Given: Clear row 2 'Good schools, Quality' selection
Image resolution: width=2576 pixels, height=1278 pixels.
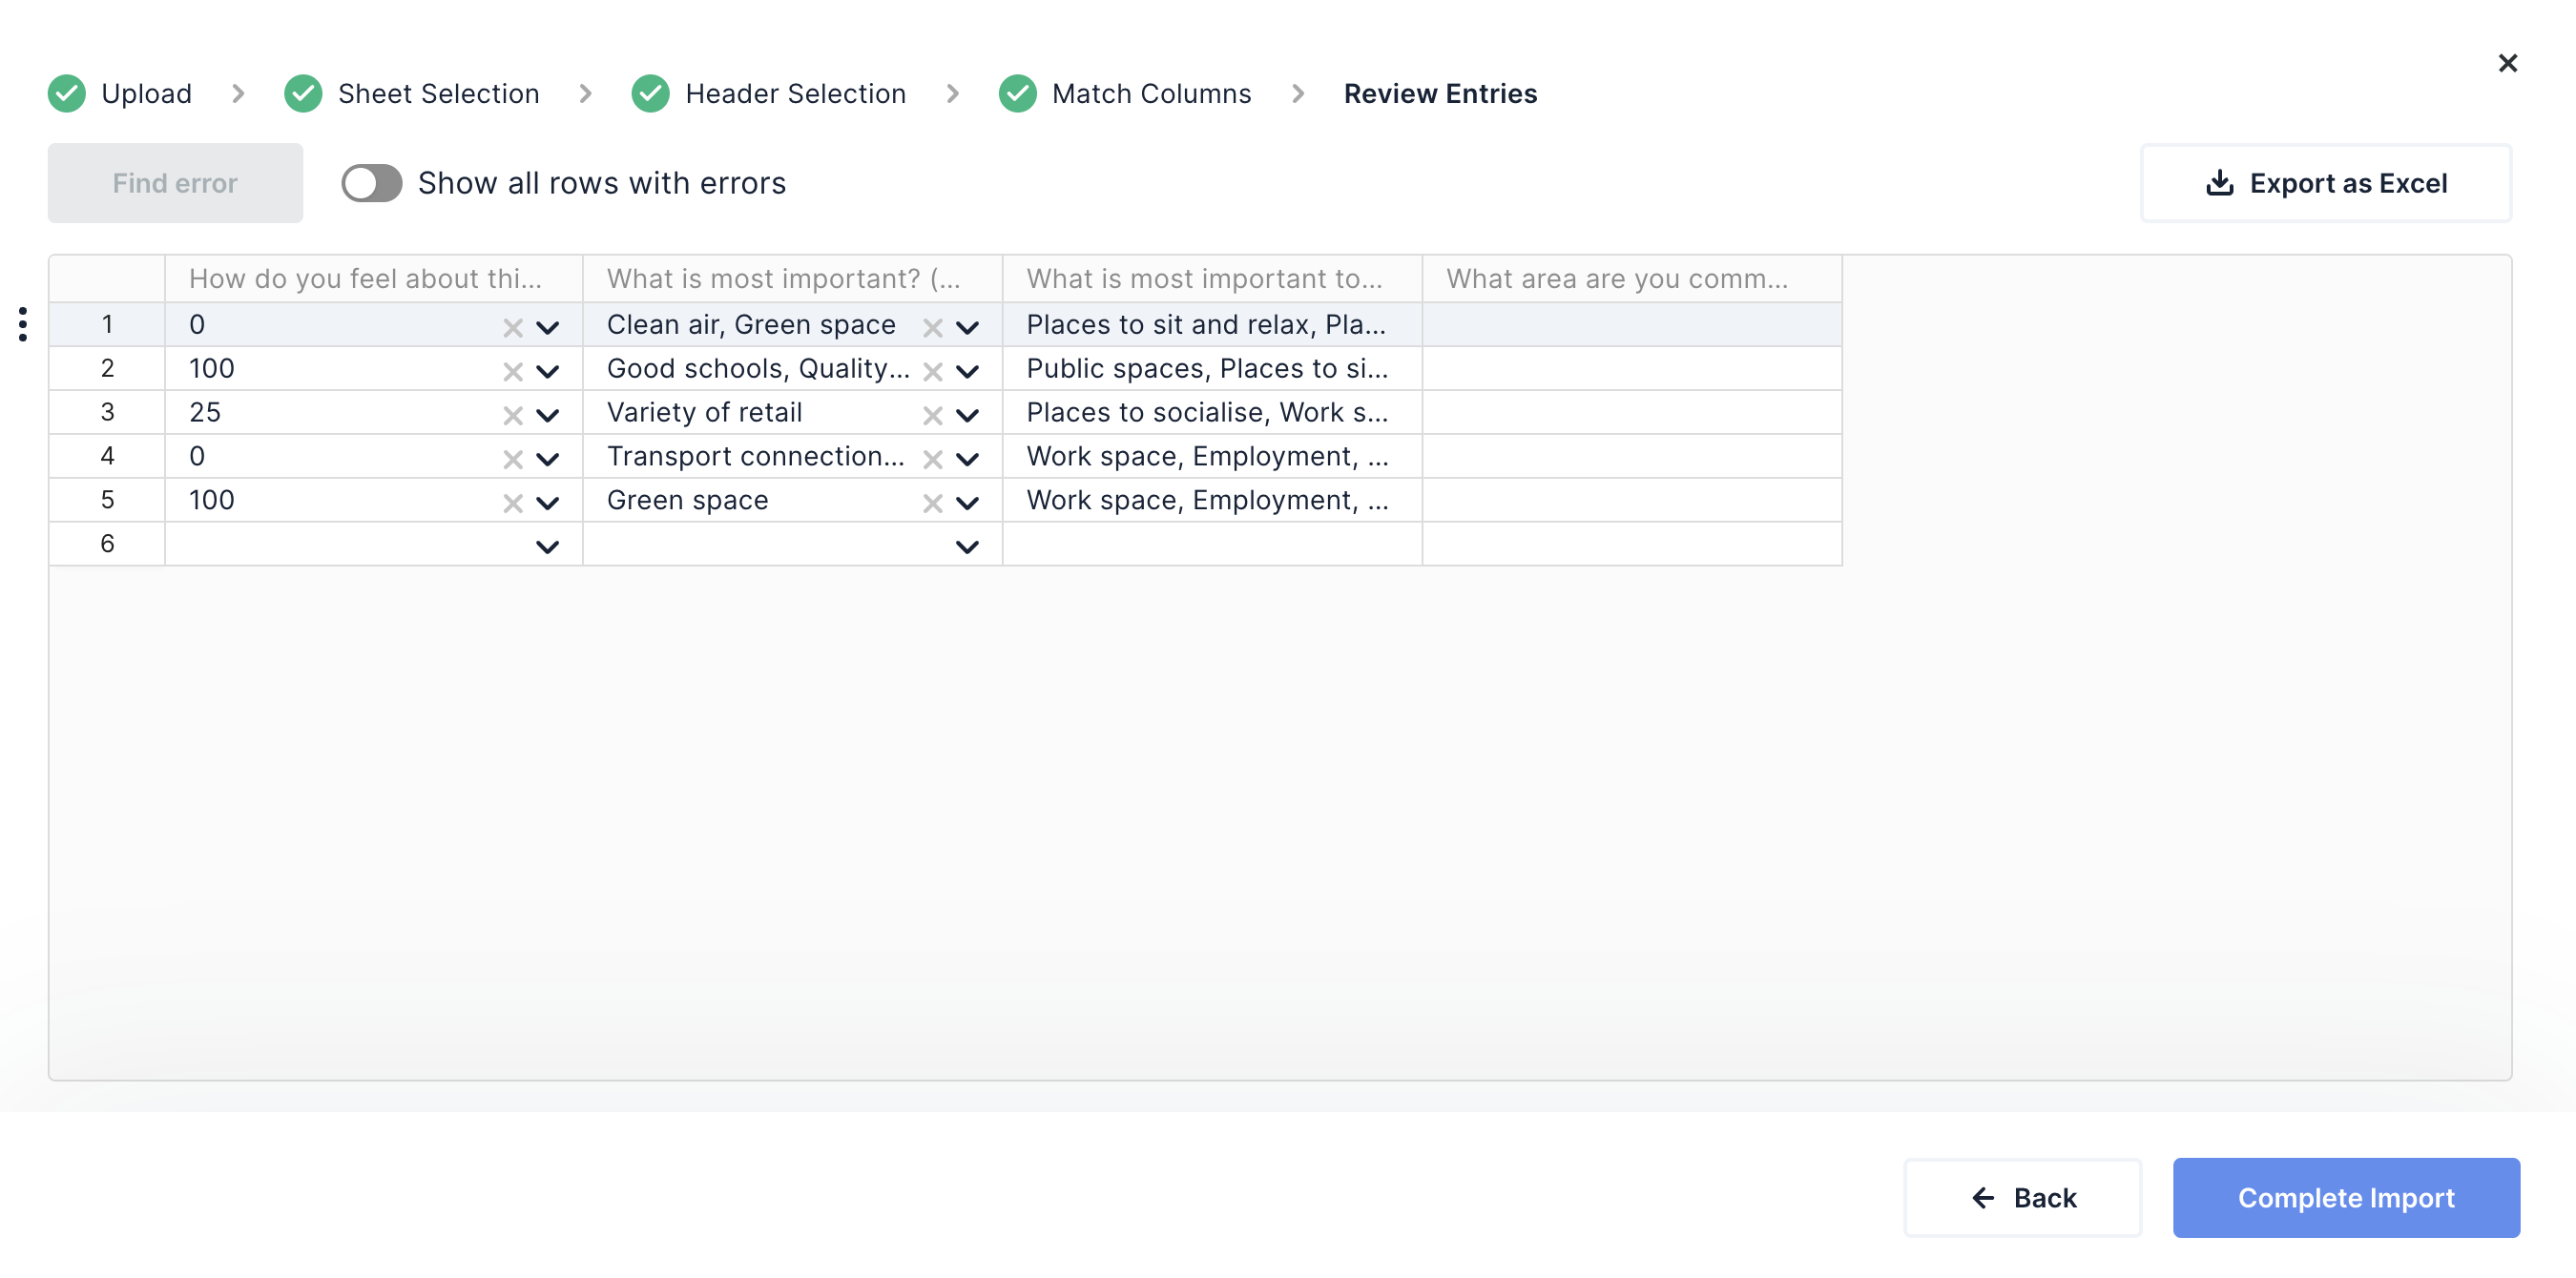Looking at the screenshot, I should tap(932, 371).
